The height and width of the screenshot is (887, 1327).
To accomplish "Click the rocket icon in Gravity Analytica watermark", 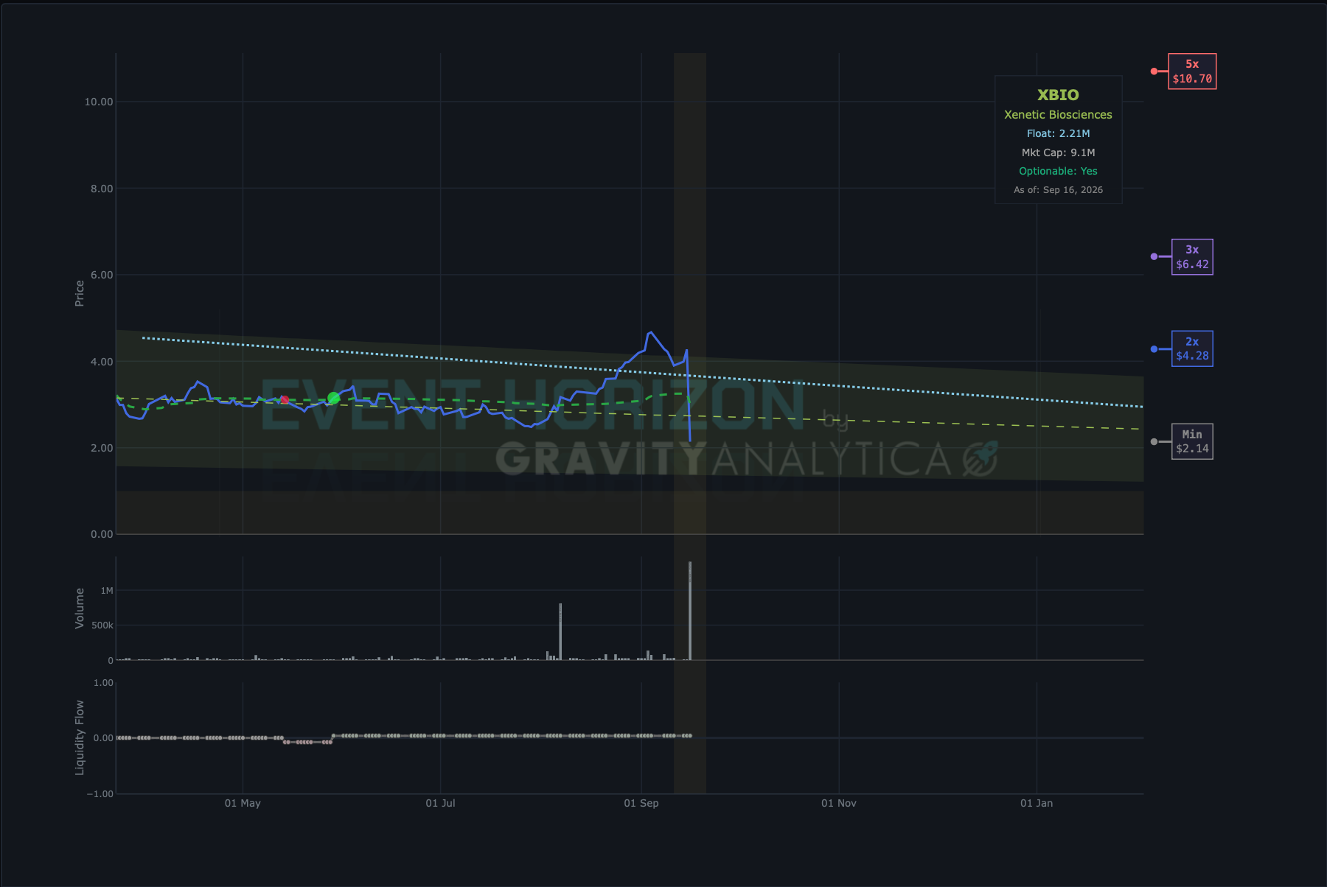I will pyautogui.click(x=981, y=458).
